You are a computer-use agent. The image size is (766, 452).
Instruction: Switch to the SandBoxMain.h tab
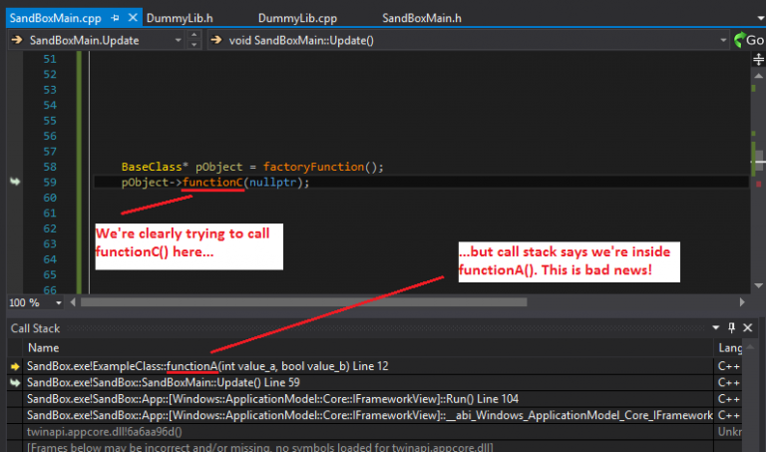[422, 19]
